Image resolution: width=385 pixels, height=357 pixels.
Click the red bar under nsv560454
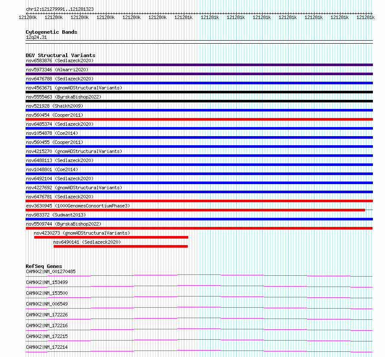coord(199,119)
